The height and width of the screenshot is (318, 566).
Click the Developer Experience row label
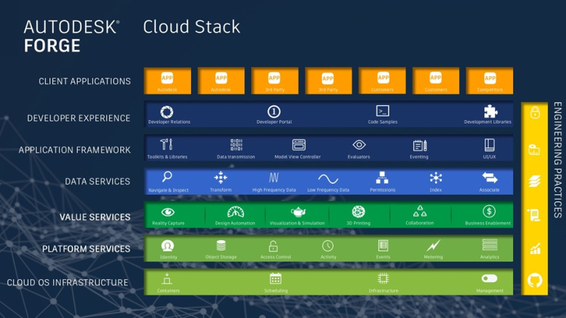point(79,118)
